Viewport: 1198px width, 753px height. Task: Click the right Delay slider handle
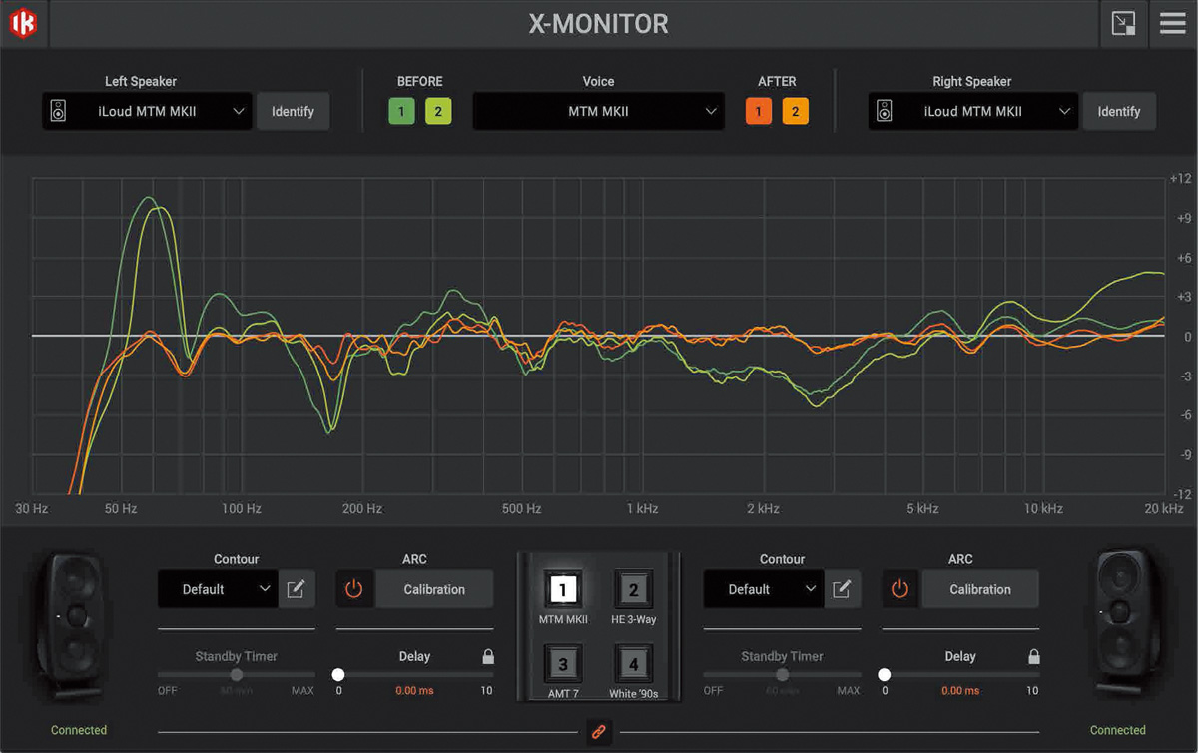tap(884, 675)
